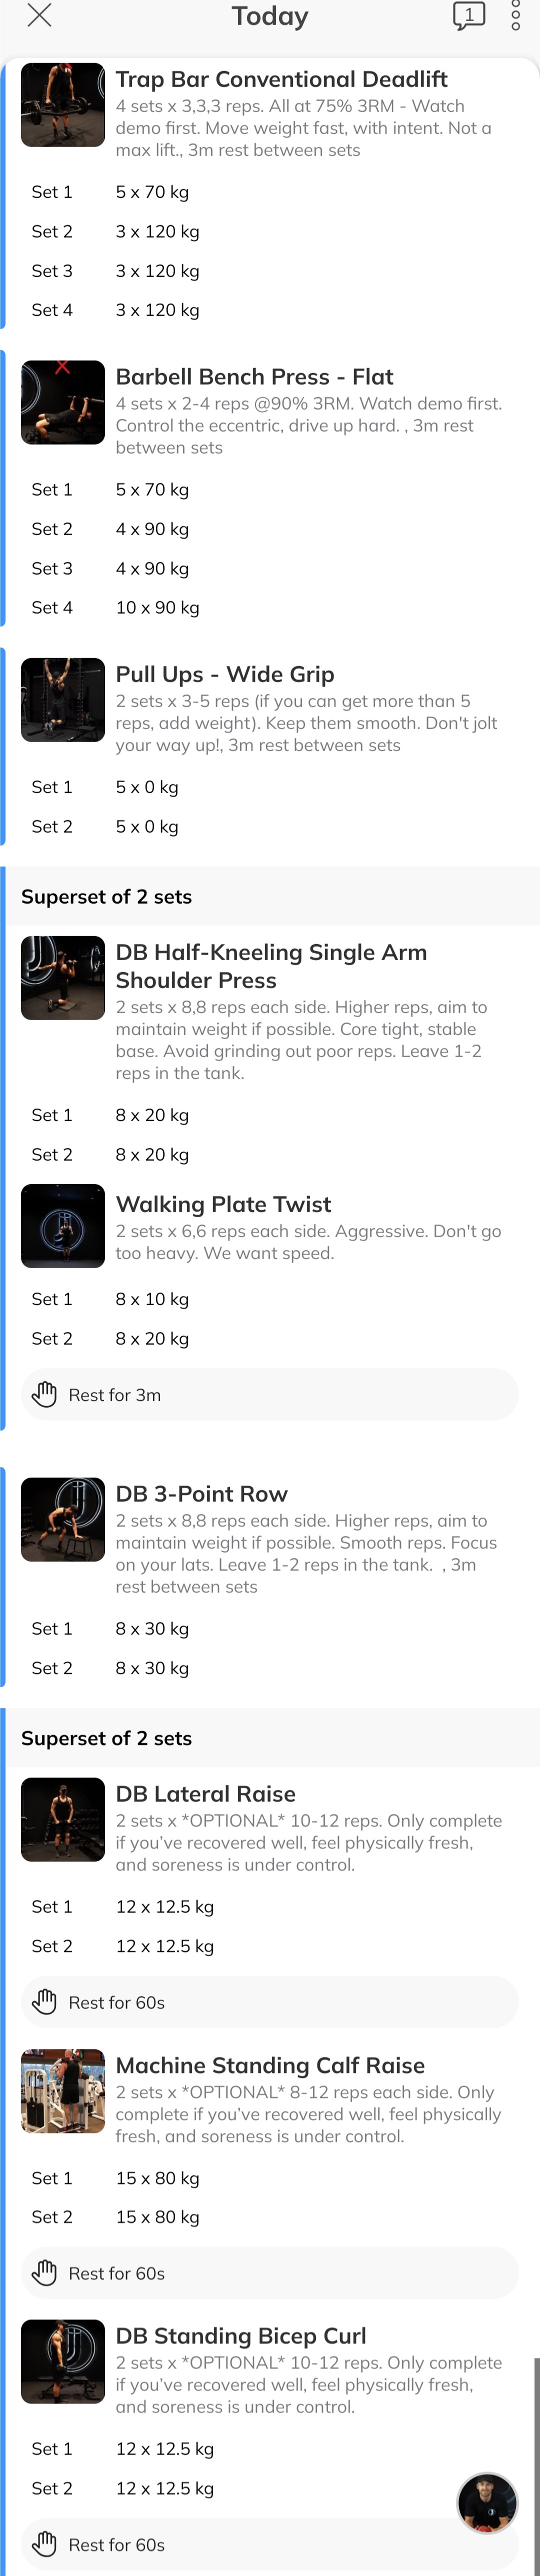Tap the "Rest for 3m" bar
Screen dimensions: 540x2576
point(270,1394)
